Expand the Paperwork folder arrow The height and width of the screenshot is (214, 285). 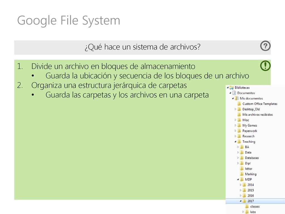[235, 131]
